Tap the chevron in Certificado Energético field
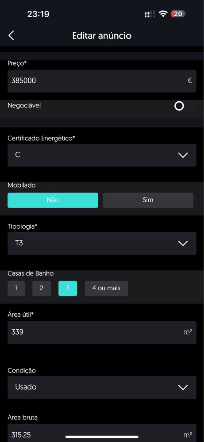The height and width of the screenshot is (442, 204). tap(183, 155)
